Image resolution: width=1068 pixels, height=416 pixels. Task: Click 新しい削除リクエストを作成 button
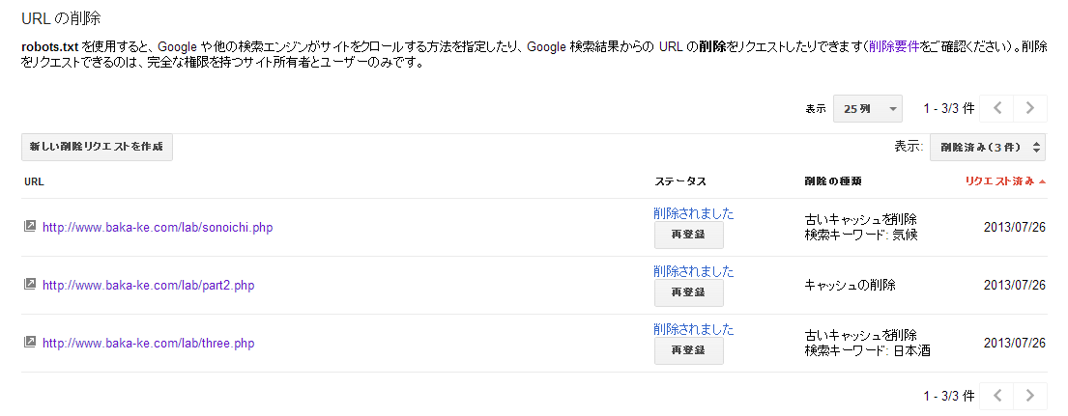tap(97, 147)
